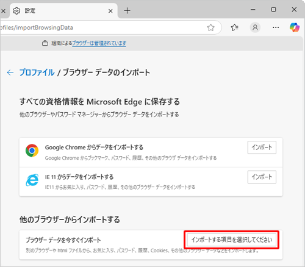
Task: Click インポートする項目を選択してください button
Action: (232, 240)
